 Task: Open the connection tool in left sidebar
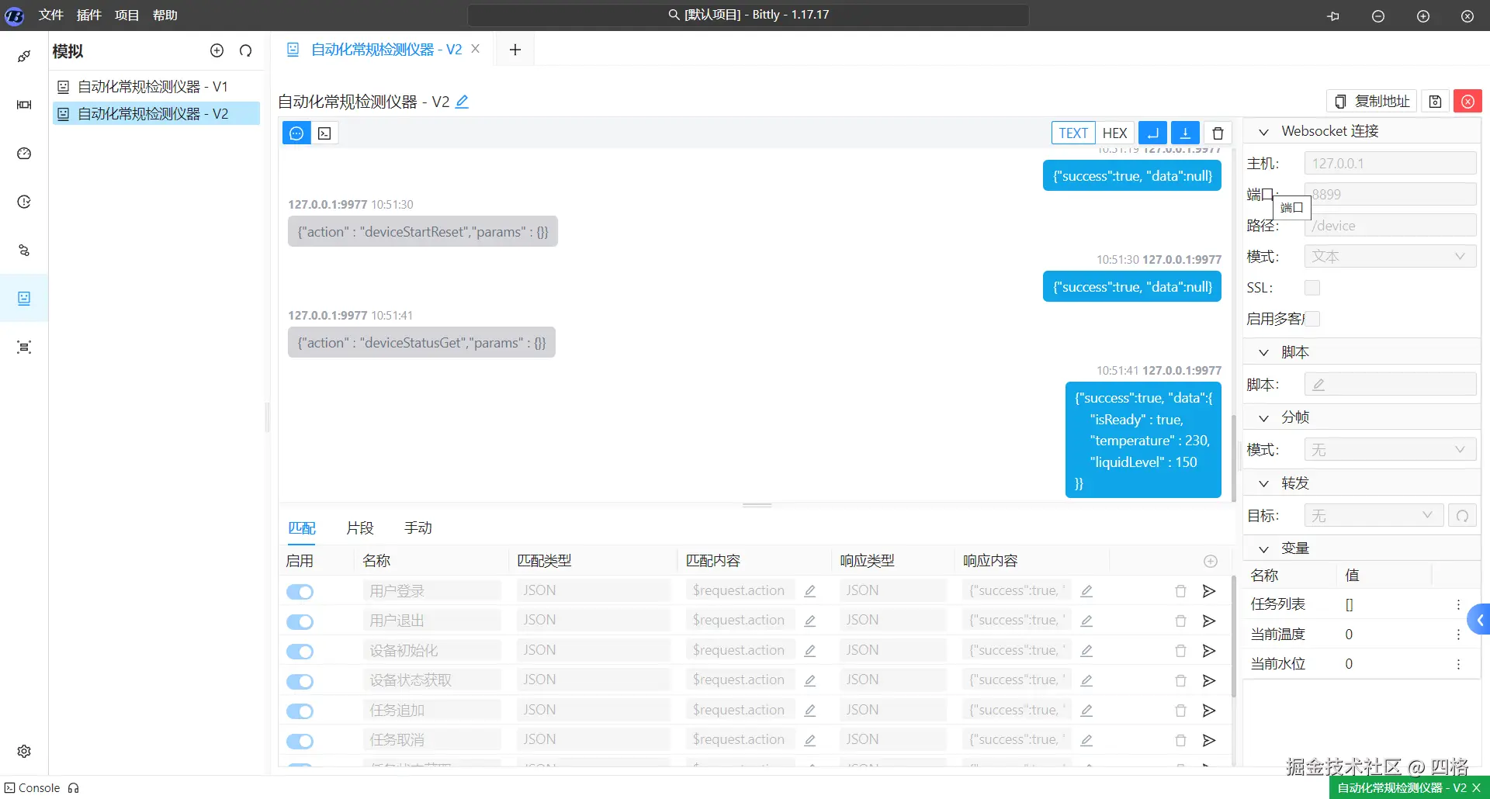[x=24, y=57]
